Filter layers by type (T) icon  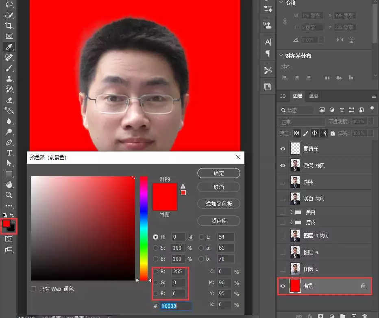pos(342,110)
